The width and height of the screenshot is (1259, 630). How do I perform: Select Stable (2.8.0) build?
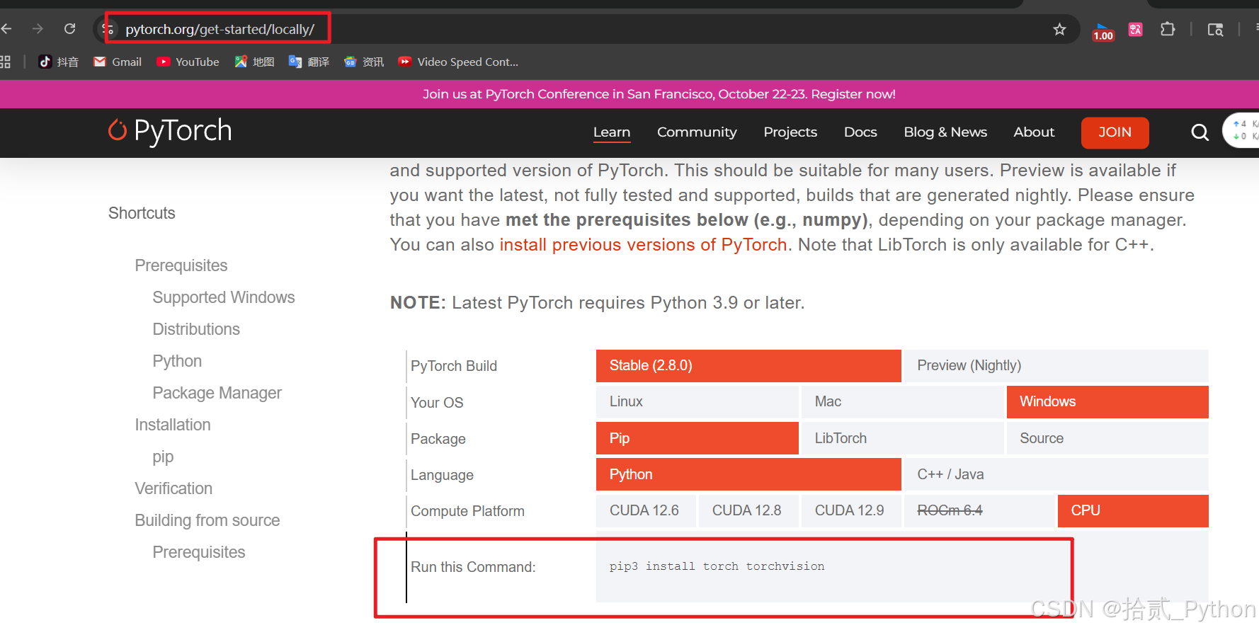click(748, 366)
